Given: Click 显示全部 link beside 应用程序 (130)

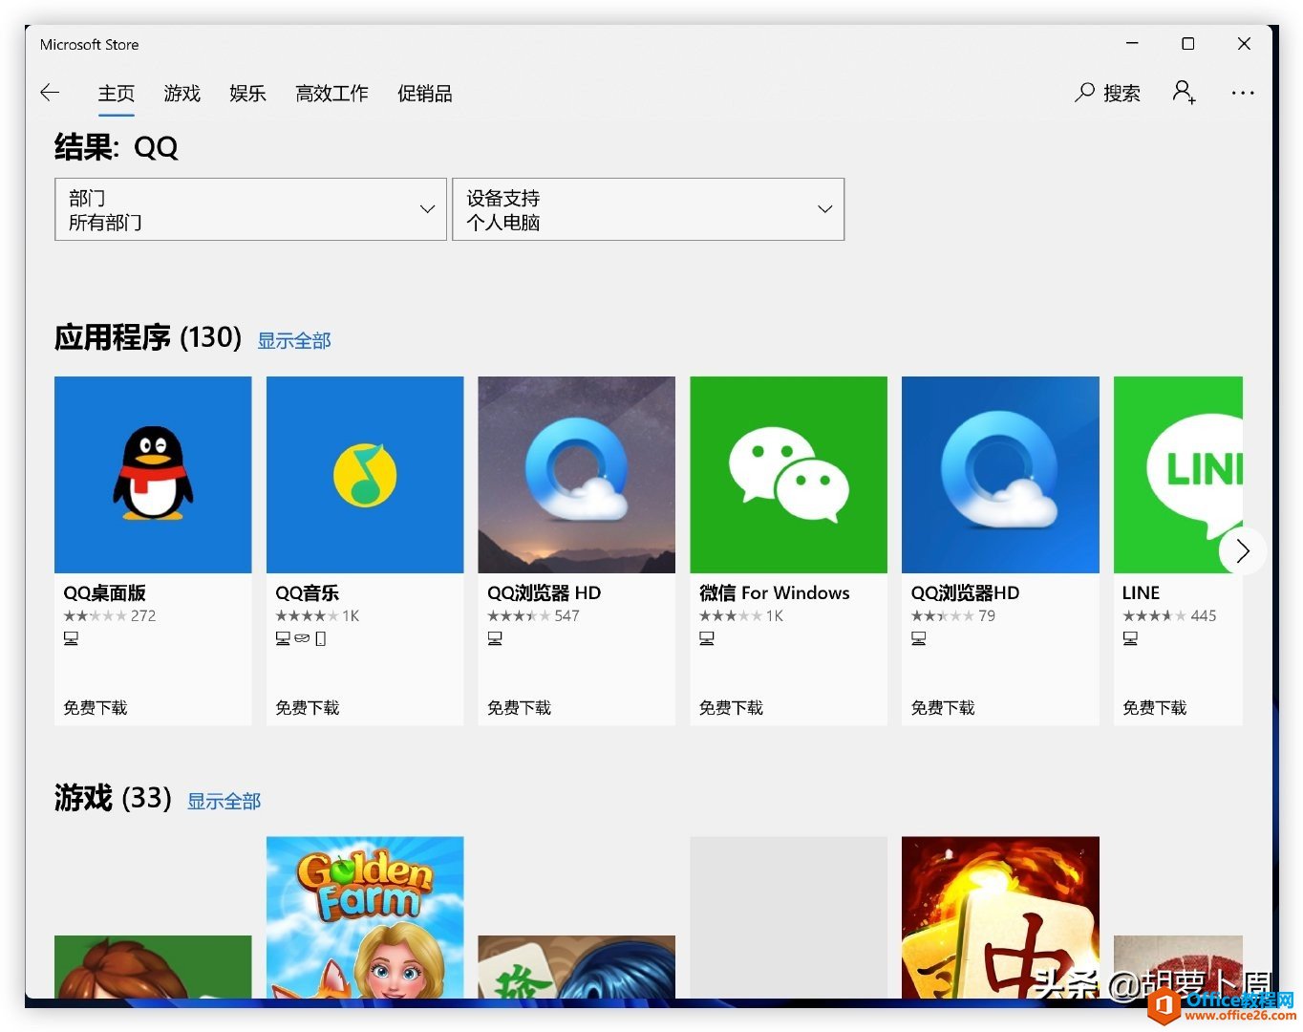Looking at the screenshot, I should pyautogui.click(x=294, y=341).
